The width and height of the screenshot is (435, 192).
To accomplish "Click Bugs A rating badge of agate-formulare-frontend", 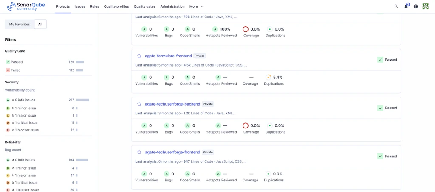I will pyautogui.click(x=167, y=78).
